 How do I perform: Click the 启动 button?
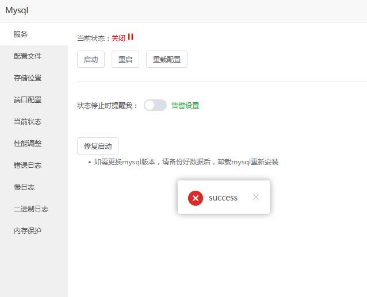click(x=91, y=59)
